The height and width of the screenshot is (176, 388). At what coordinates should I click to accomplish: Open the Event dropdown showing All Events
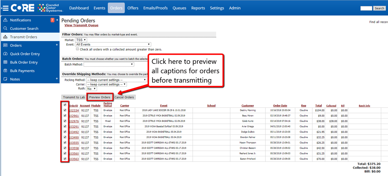point(113,44)
